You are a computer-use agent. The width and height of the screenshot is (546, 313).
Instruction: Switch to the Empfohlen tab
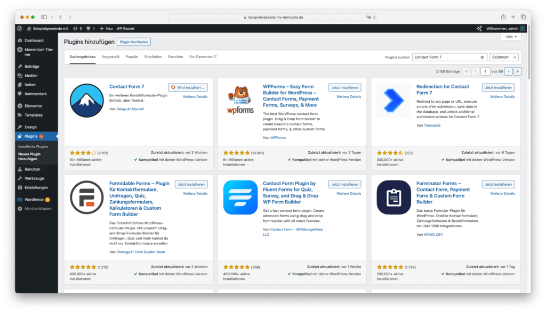point(153,56)
